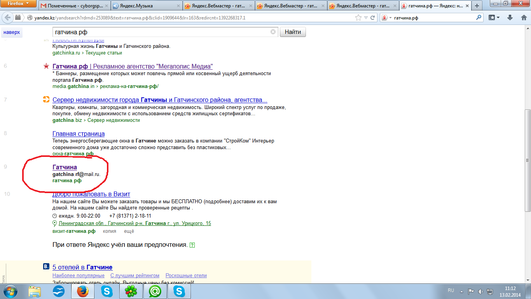
Task: Click the Firefox icon on the taskbar
Action: pyautogui.click(x=83, y=291)
